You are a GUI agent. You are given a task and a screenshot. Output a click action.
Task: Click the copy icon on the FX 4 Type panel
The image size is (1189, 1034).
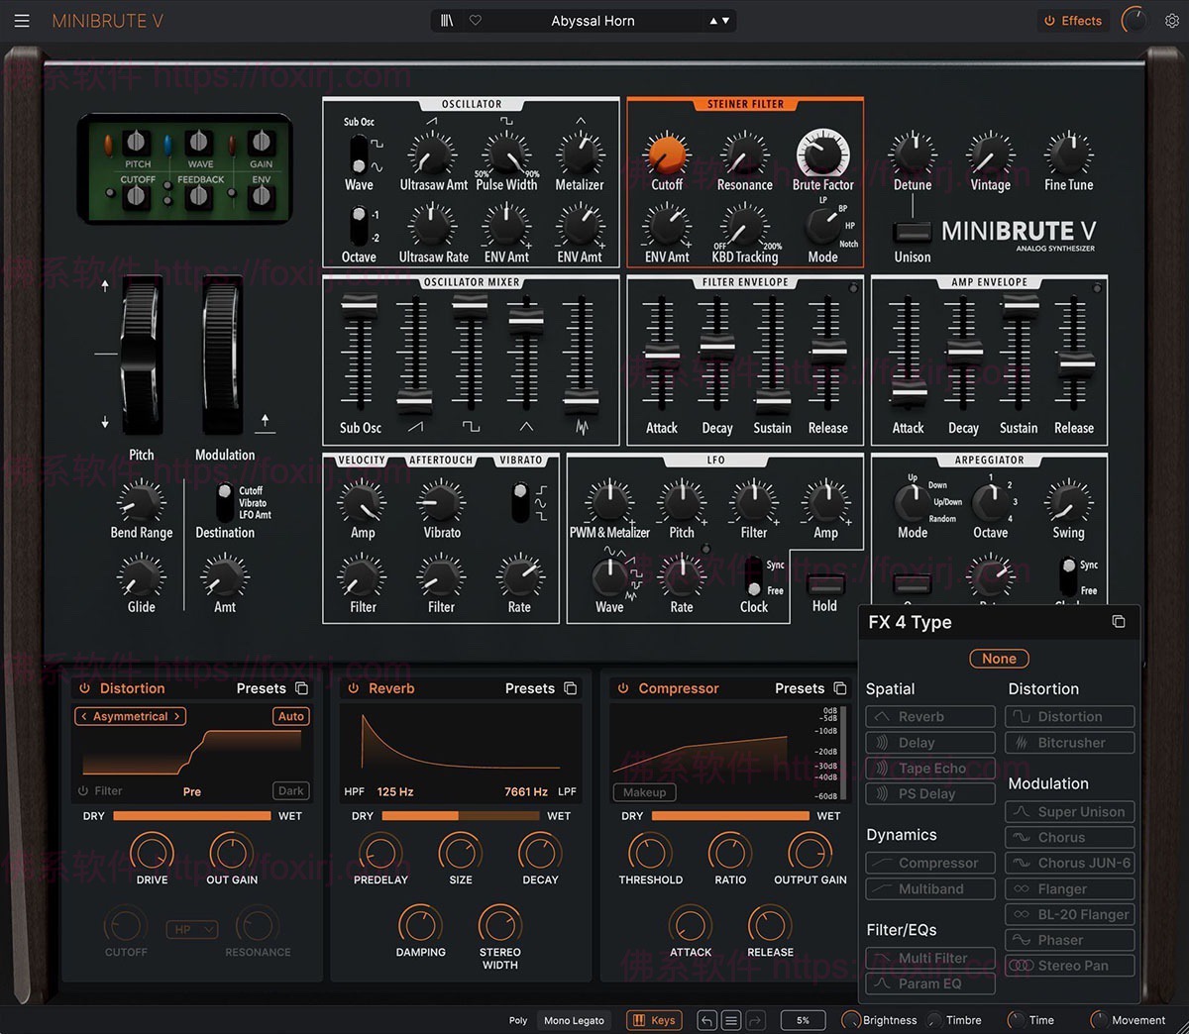1119,621
